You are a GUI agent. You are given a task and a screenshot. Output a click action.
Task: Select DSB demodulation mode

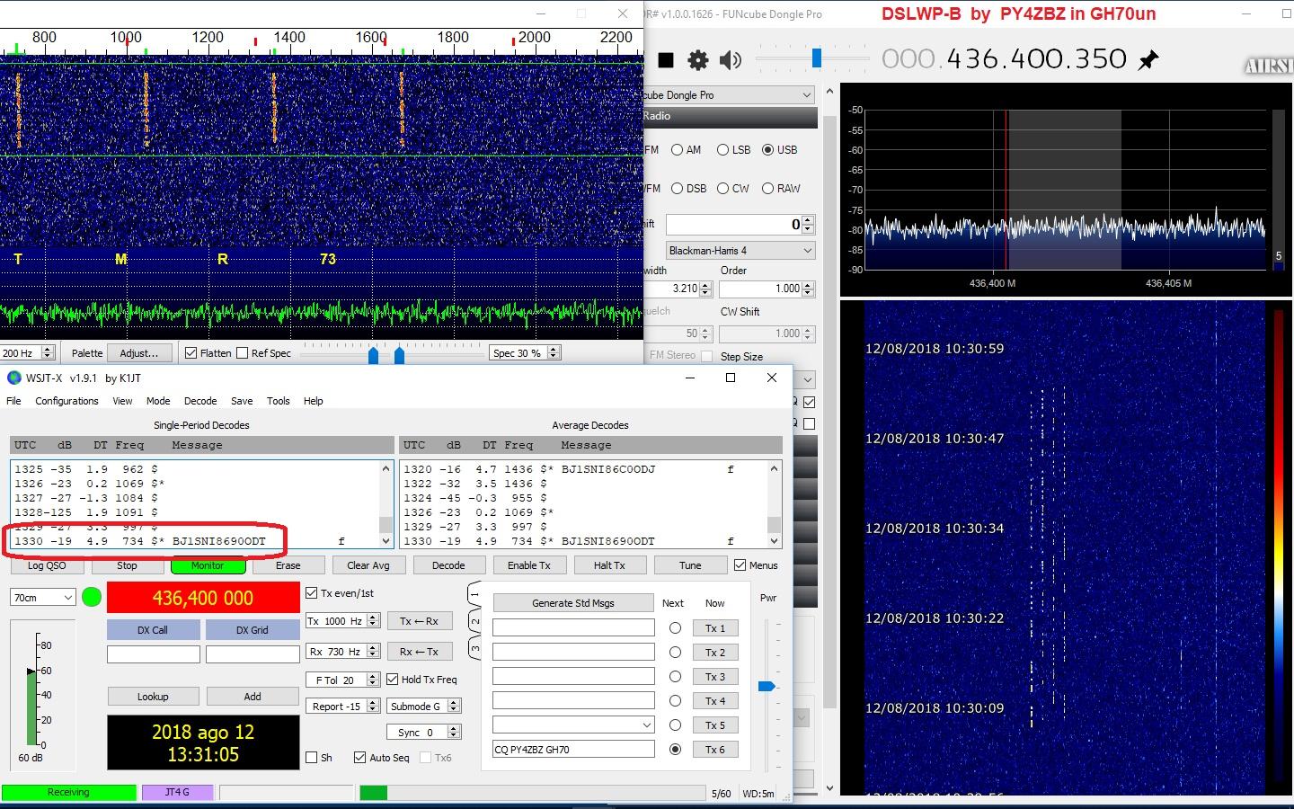[x=678, y=189]
